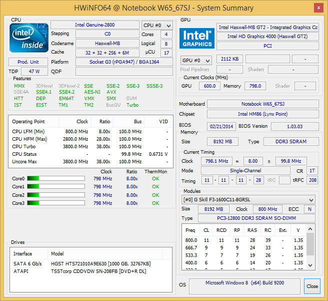Click the VID column header

[x=157, y=122]
